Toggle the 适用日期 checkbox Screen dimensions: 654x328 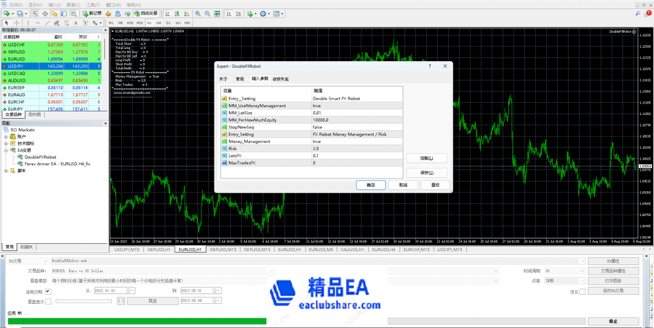pyautogui.click(x=48, y=291)
